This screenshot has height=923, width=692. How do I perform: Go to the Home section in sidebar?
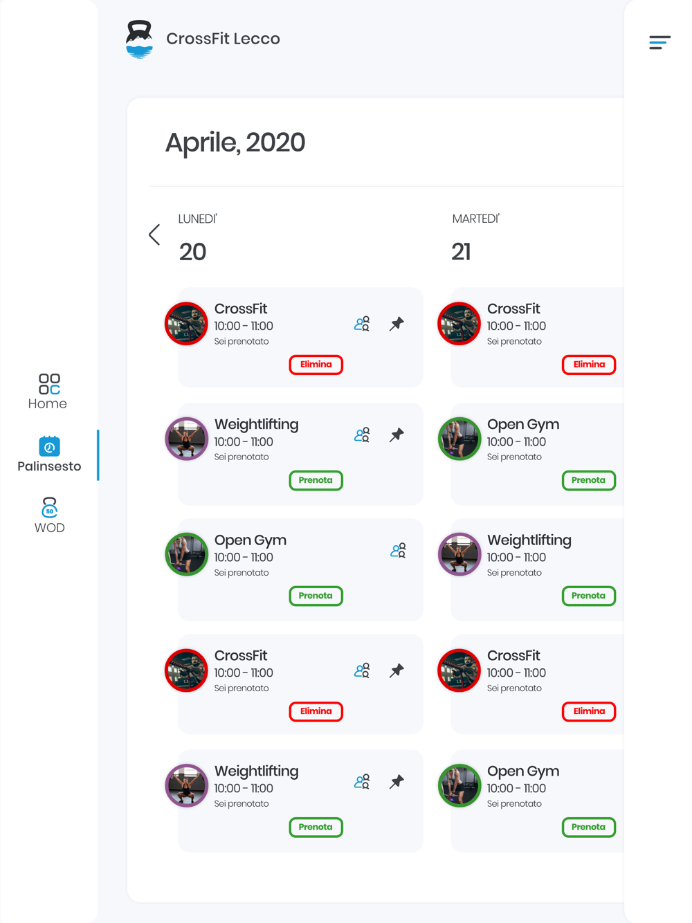48,391
